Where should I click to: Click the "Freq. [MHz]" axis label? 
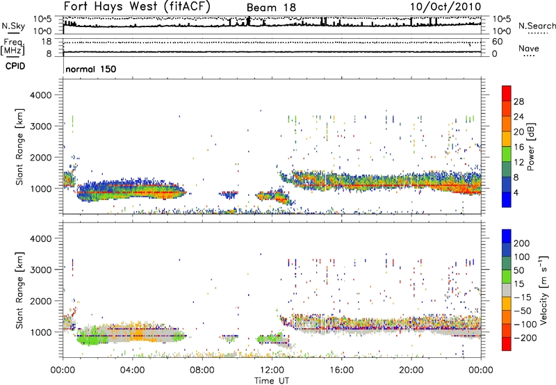[13, 47]
